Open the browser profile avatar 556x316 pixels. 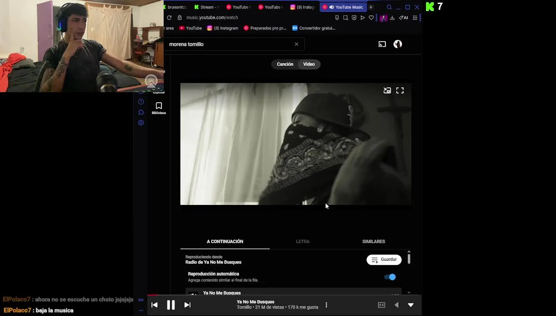point(384,18)
